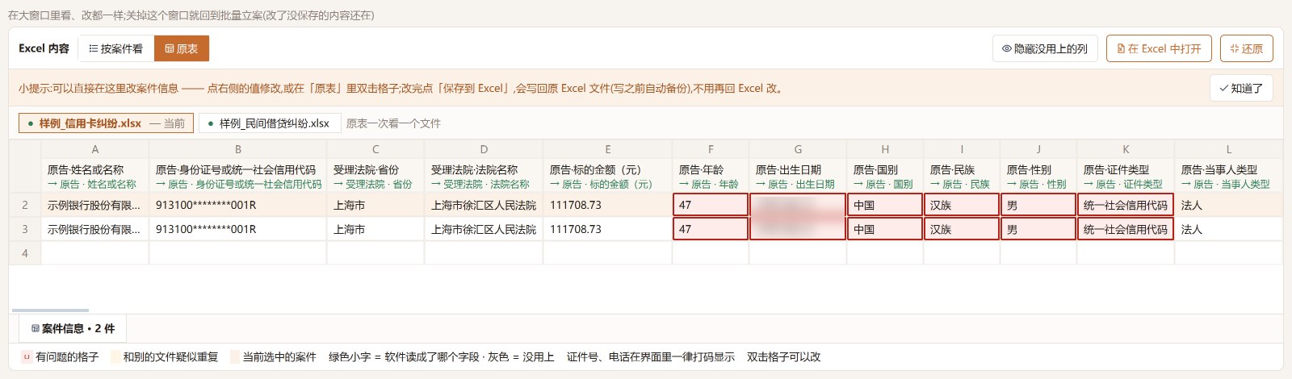Image resolution: width=1292 pixels, height=379 pixels.
Task: Select file tab 样例_信用卡纠纷.xlsx
Action: (106, 123)
